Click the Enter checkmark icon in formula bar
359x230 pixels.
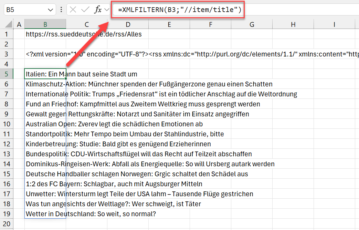point(85,10)
